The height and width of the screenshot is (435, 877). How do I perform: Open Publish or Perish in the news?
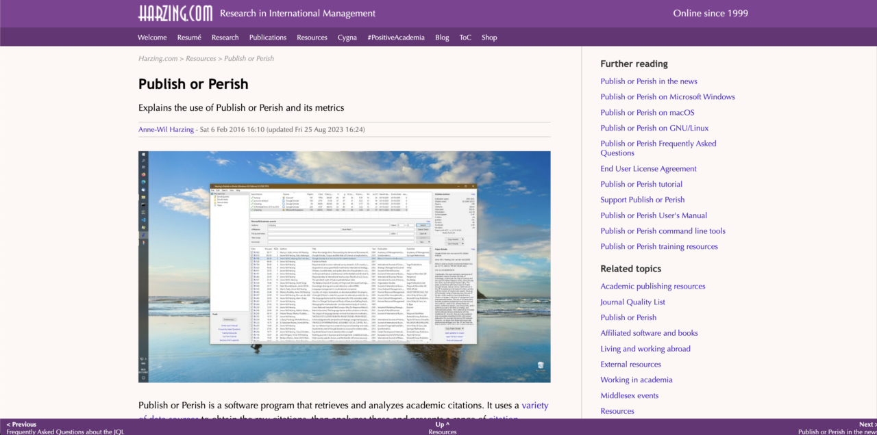point(648,81)
